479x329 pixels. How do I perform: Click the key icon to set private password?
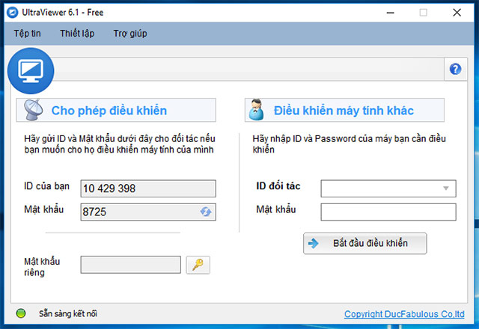[198, 265]
